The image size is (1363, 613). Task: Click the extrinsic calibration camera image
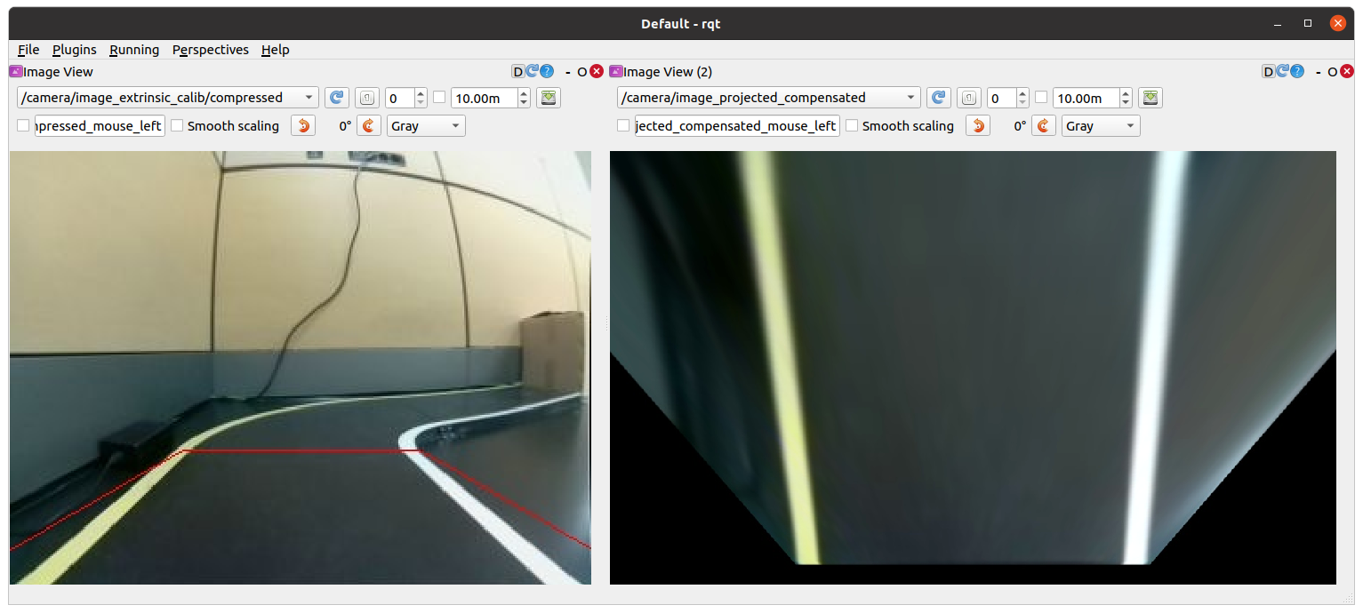pos(300,367)
